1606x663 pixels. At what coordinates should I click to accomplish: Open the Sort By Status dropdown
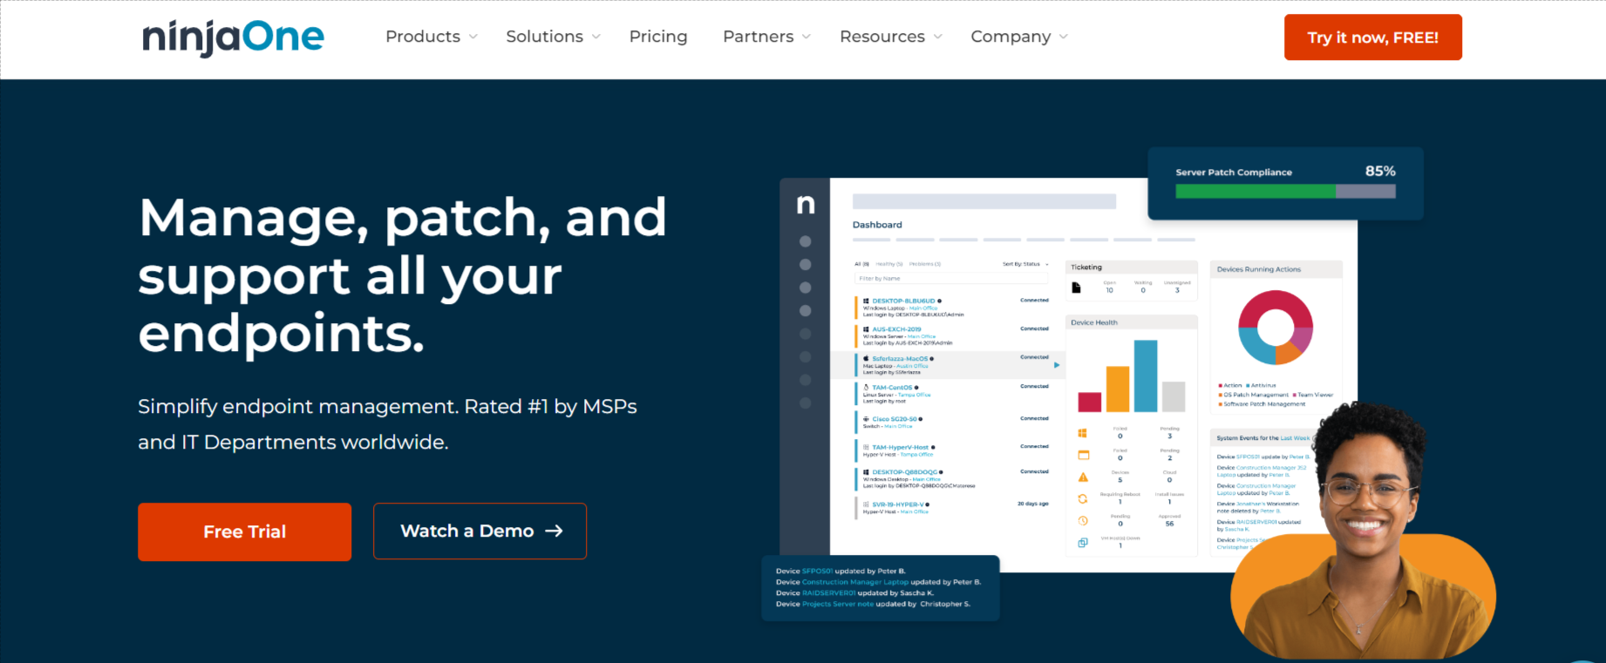tap(1025, 264)
